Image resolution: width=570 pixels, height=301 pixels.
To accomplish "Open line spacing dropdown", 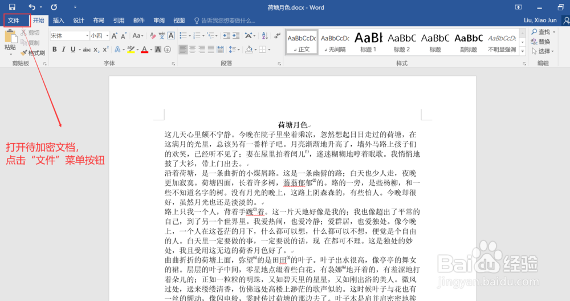I will click(234, 50).
